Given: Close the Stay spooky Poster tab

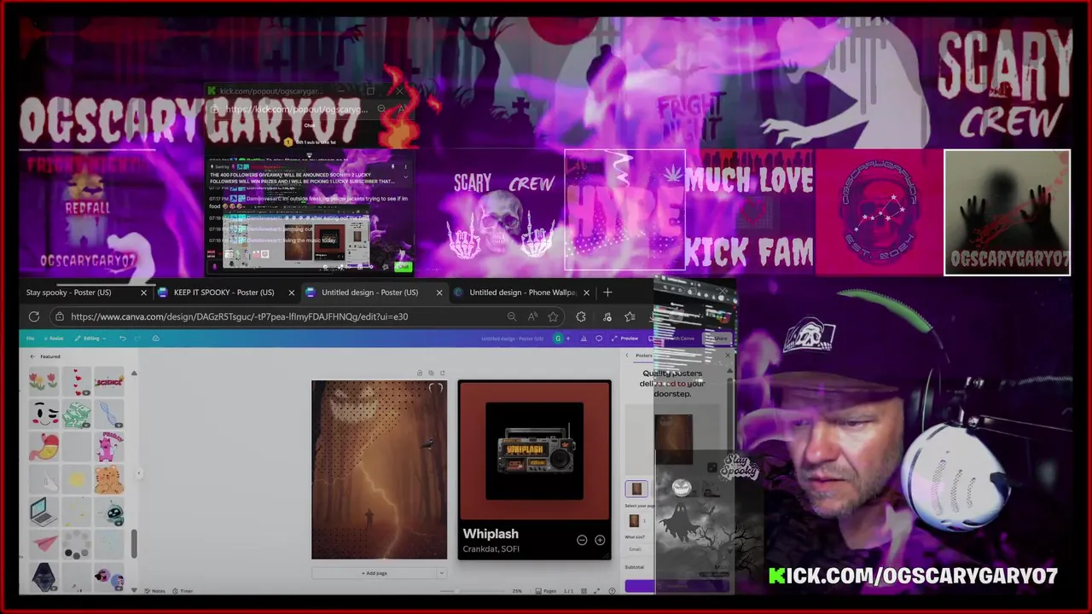Looking at the screenshot, I should [x=143, y=293].
